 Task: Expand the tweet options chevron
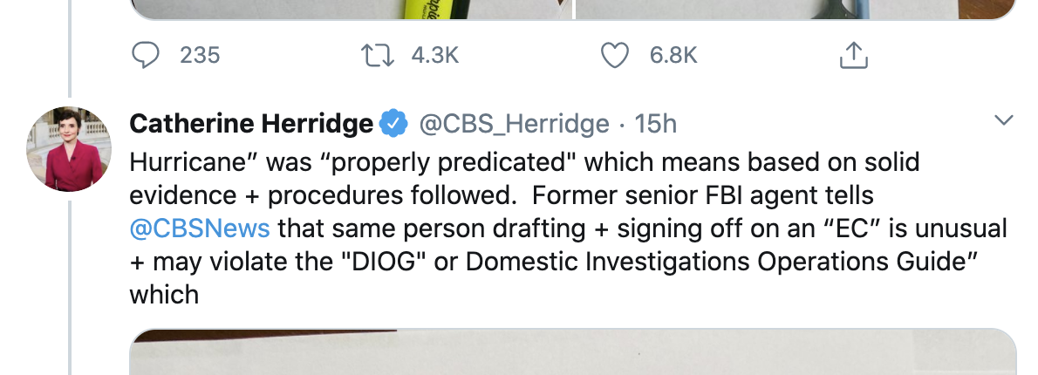(x=1004, y=120)
